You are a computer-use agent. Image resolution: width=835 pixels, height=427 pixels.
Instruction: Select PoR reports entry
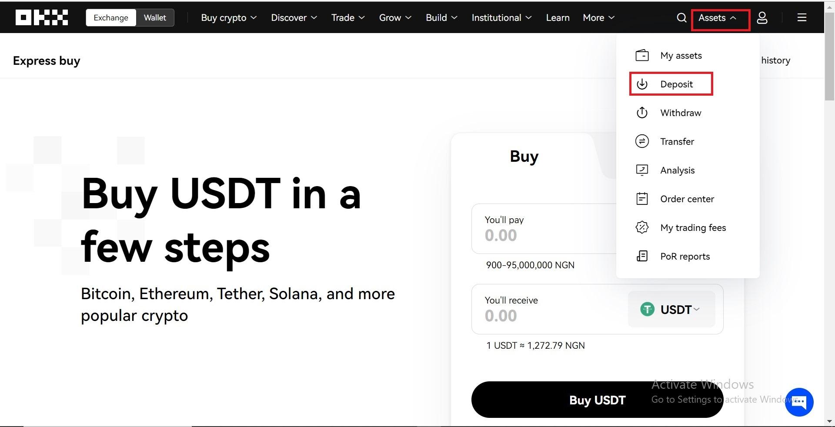[685, 256]
